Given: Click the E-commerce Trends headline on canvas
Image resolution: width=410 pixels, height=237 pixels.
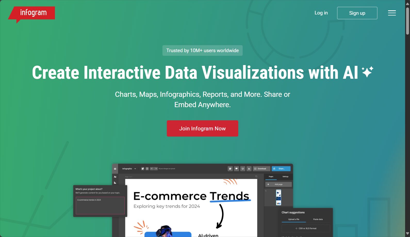Looking at the screenshot, I should tap(191, 196).
